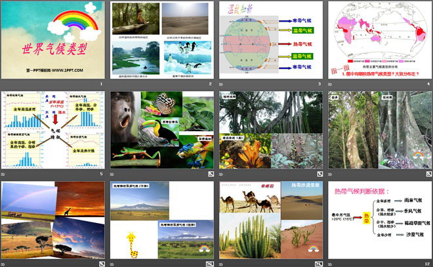Image resolution: width=433 pixels, height=267 pixels.
Task: Select the rainbow title slide 世界气候类型
Action: point(52,40)
